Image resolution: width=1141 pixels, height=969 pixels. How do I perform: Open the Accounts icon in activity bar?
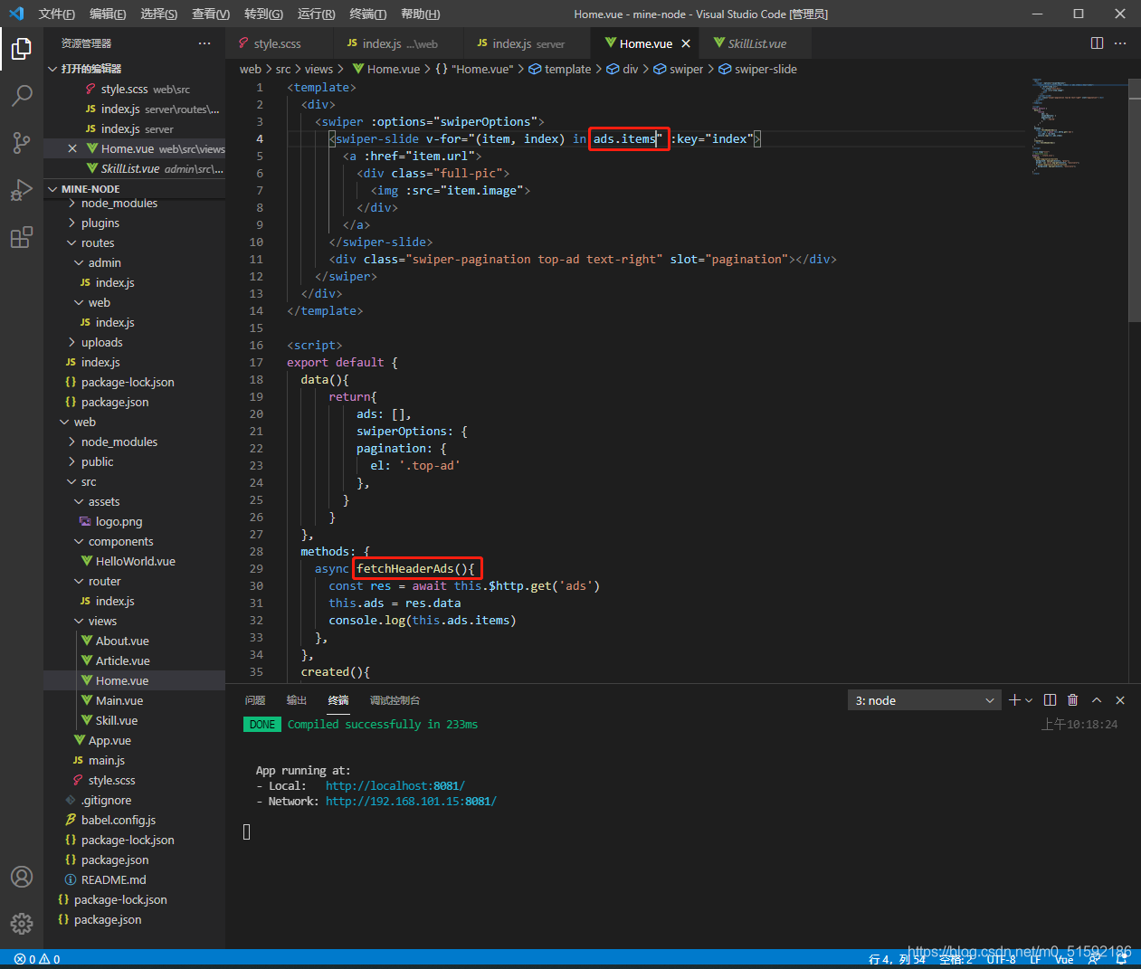pyautogui.click(x=22, y=877)
